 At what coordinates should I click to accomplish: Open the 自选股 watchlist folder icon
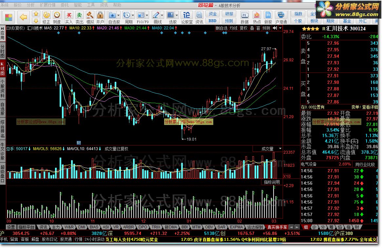point(112,15)
